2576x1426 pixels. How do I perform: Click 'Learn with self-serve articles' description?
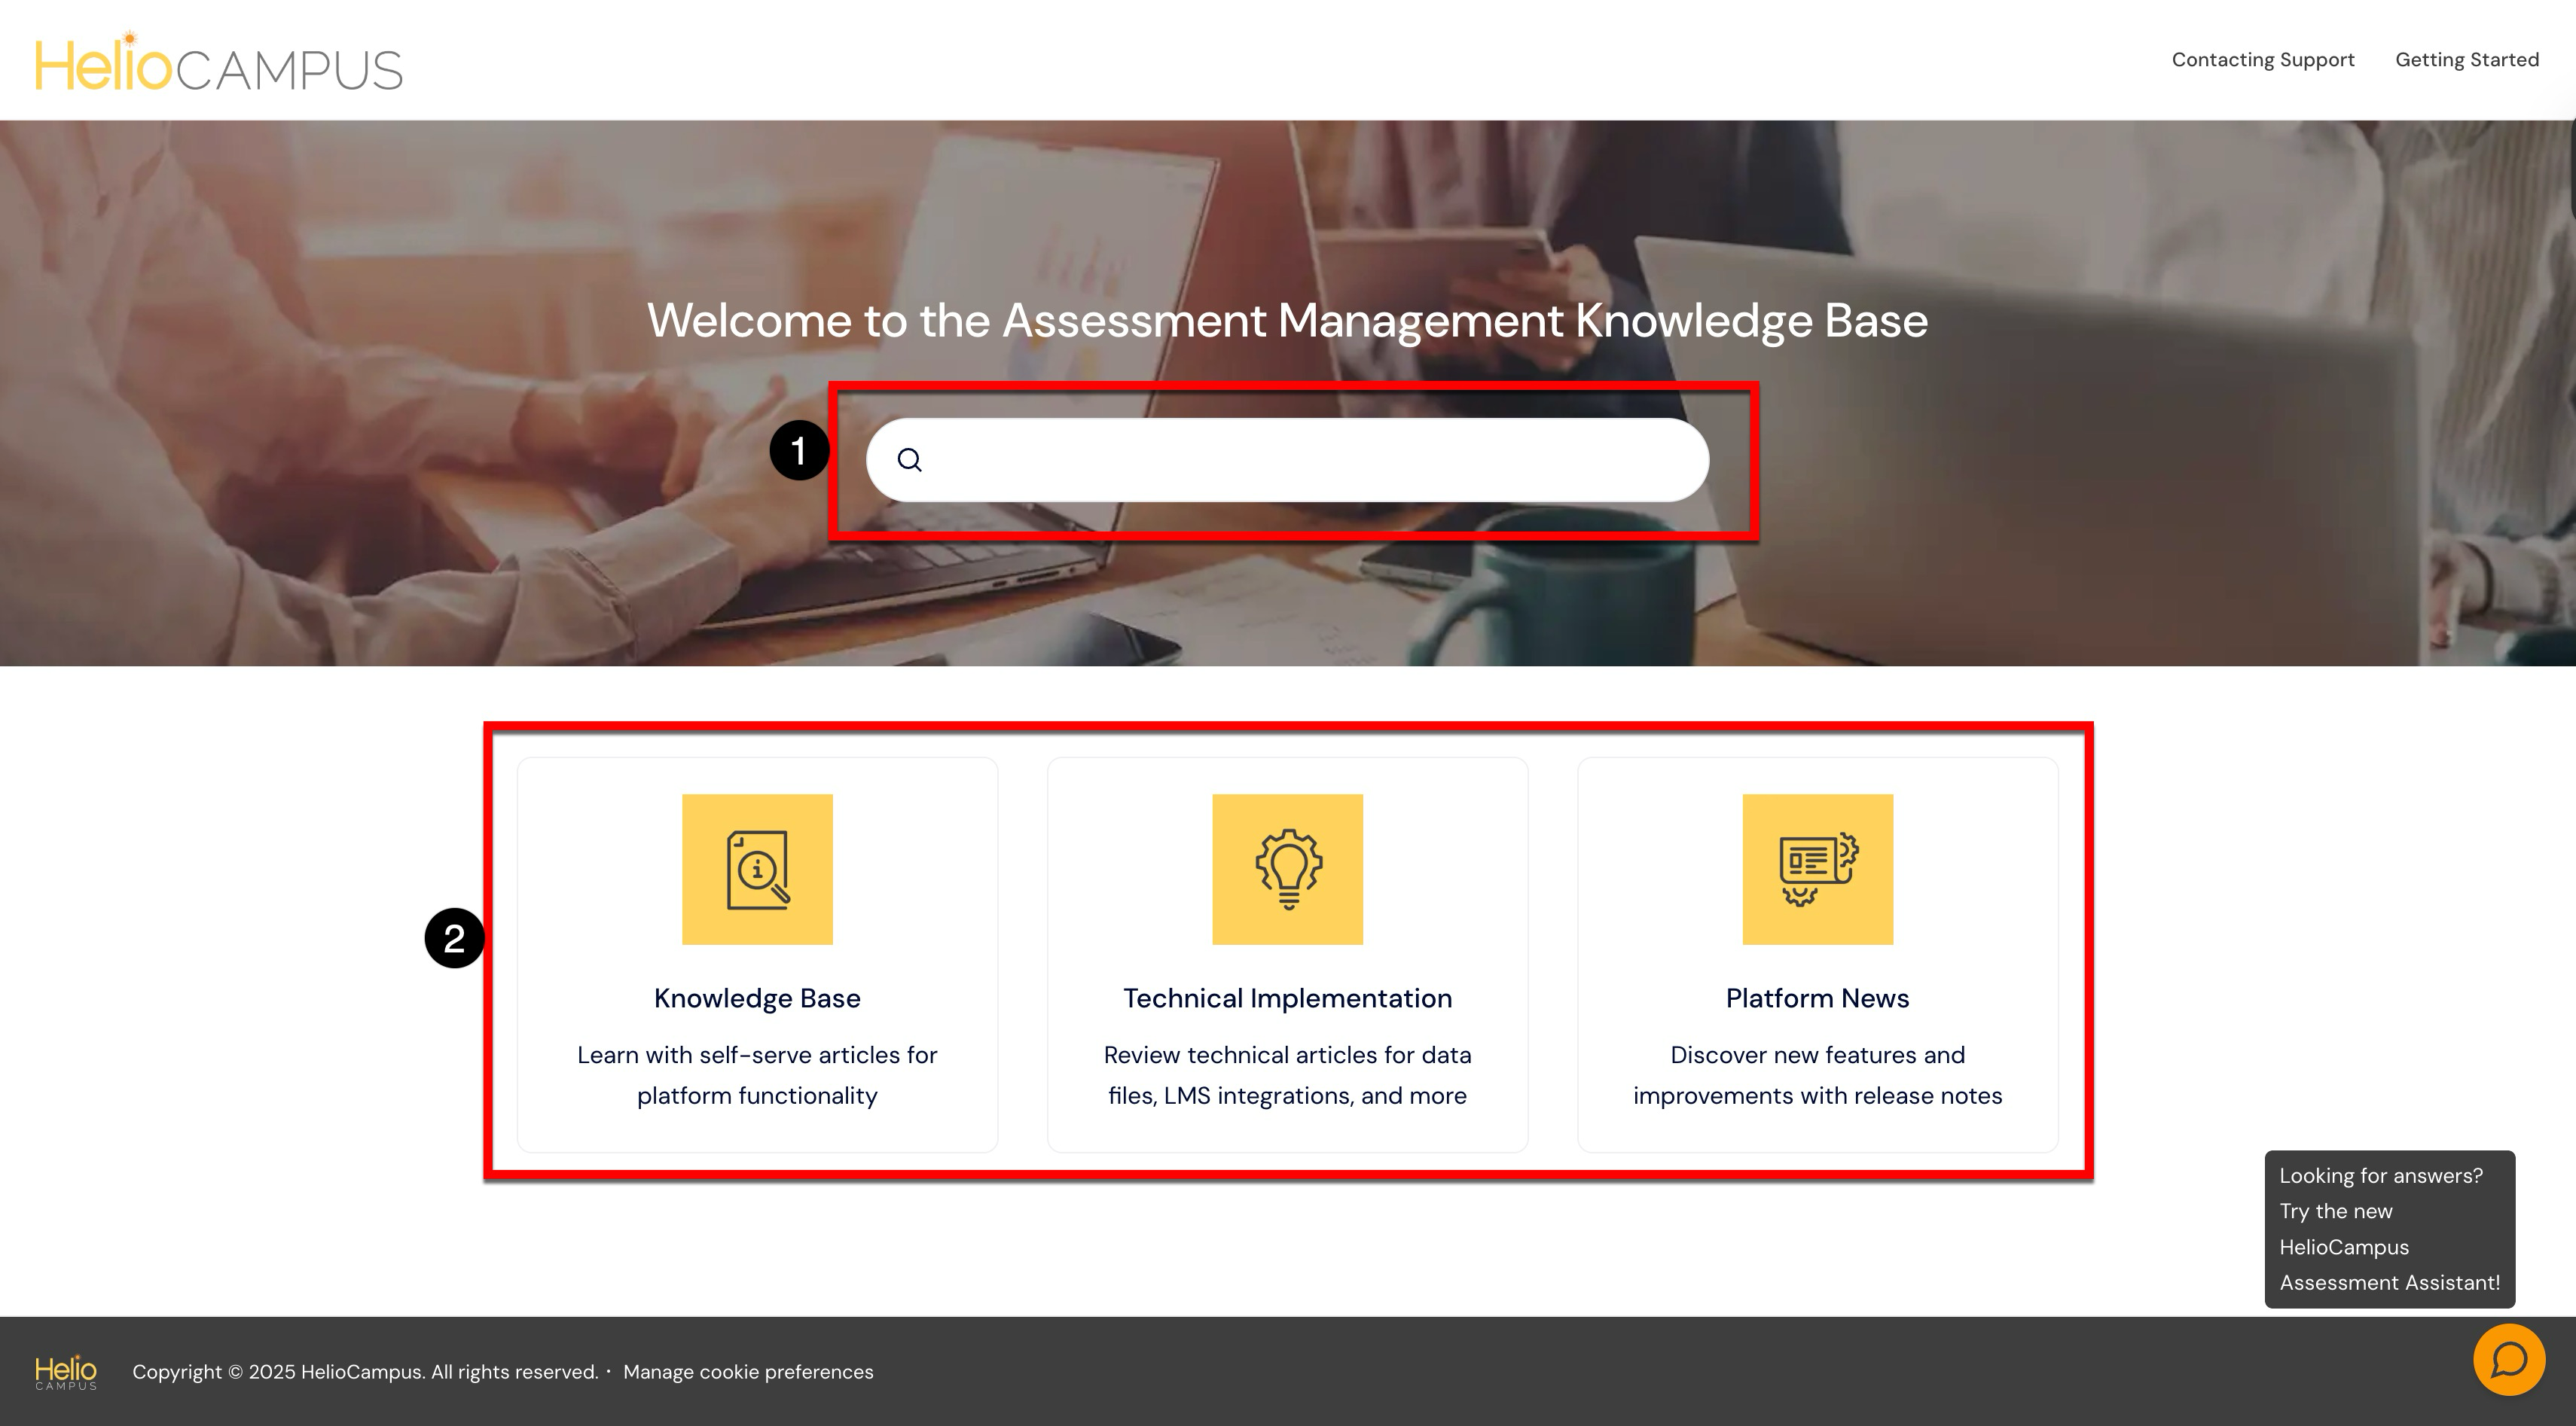(x=757, y=1075)
